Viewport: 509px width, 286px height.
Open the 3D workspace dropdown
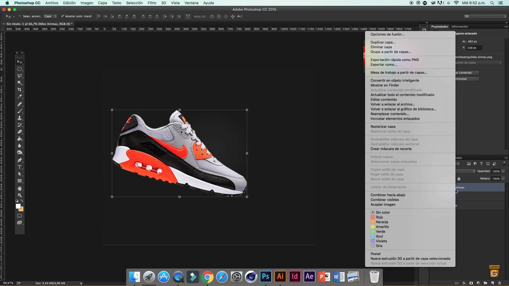485,16
